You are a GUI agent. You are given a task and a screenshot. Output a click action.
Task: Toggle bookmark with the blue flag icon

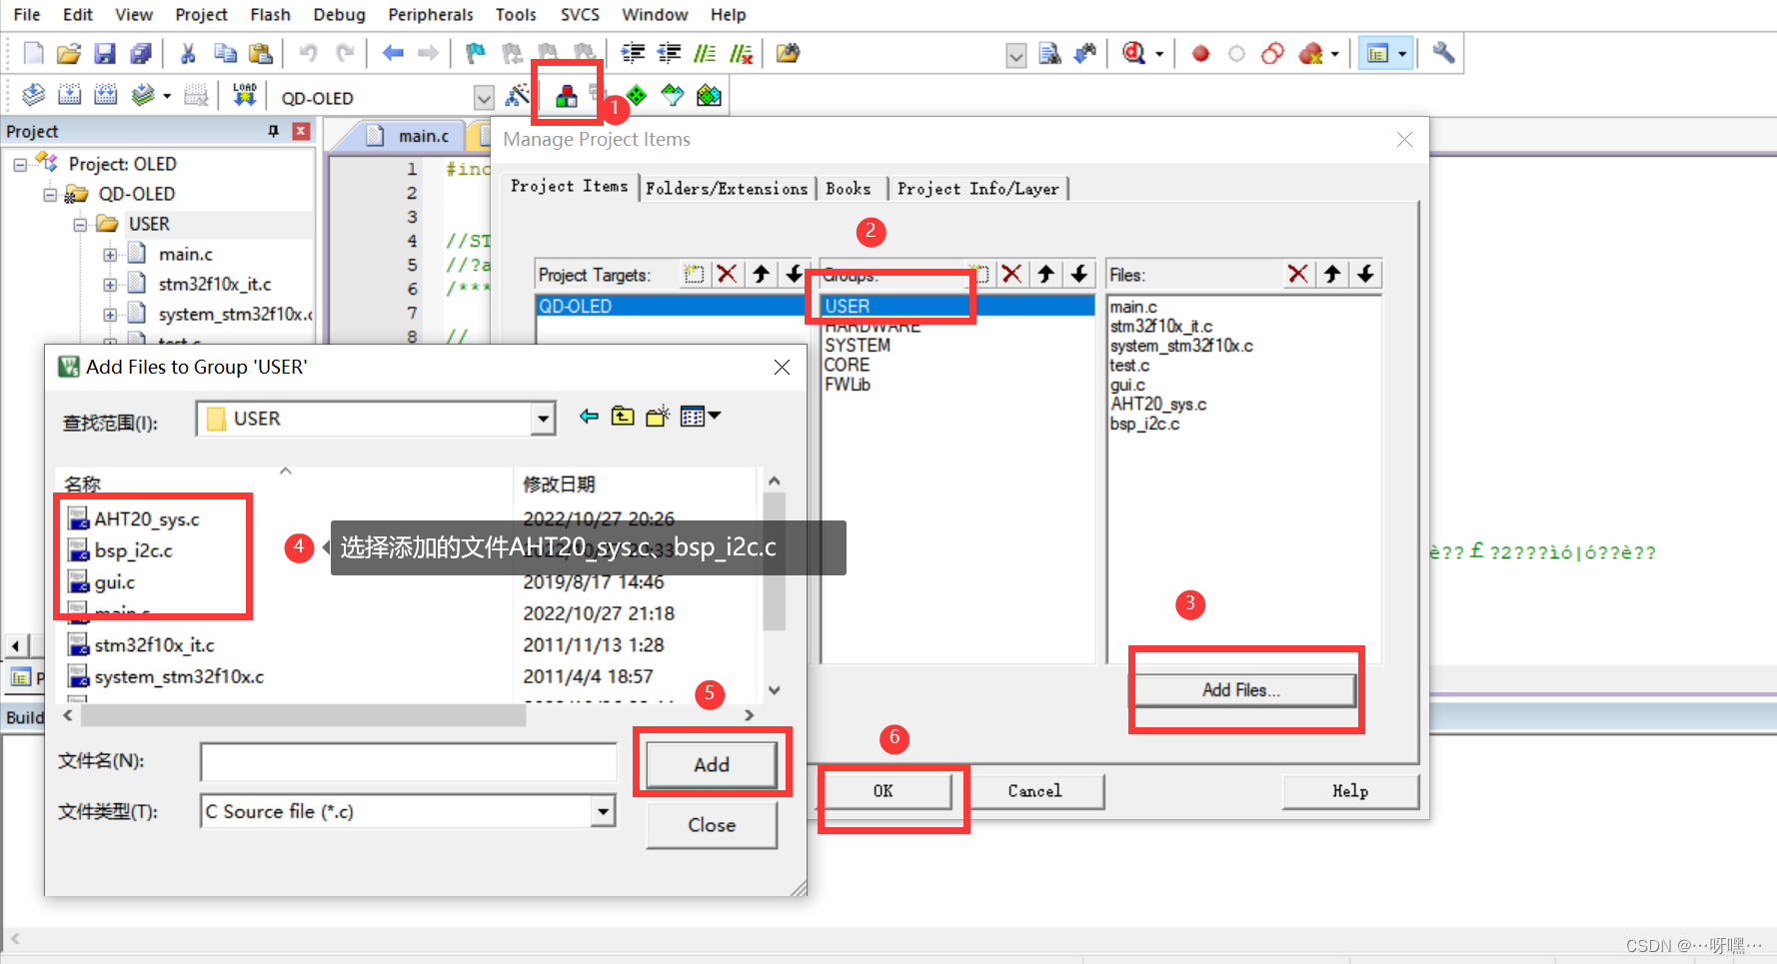click(x=476, y=53)
